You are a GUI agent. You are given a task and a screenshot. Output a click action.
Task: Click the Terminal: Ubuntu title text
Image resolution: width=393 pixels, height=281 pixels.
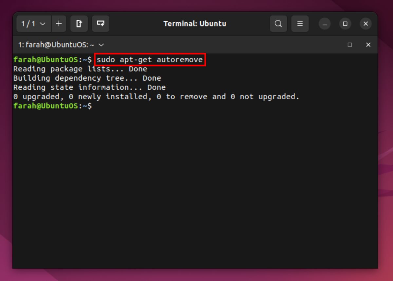(x=195, y=24)
